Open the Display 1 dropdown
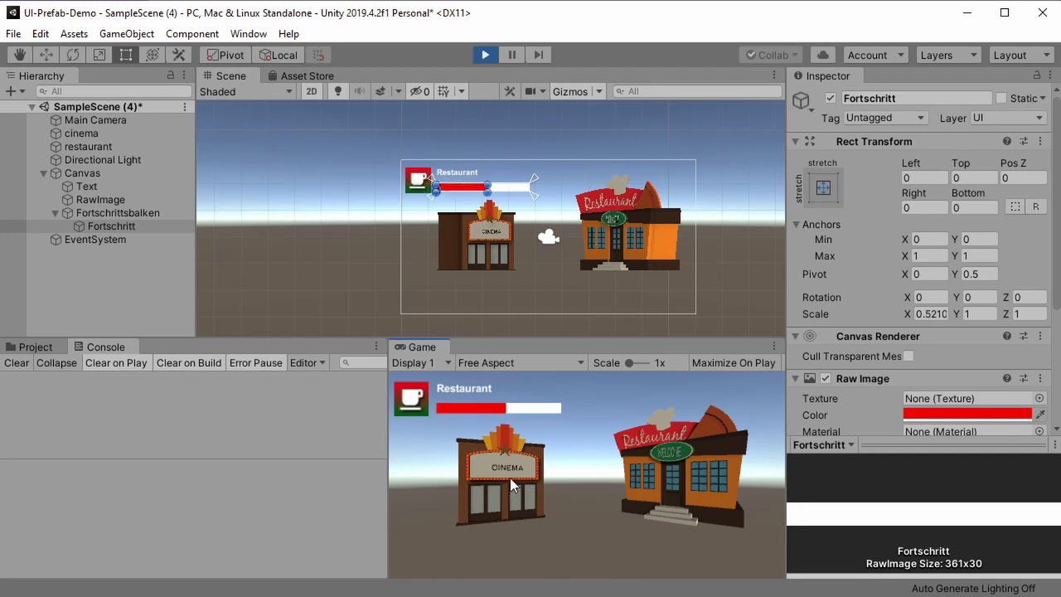 421,362
